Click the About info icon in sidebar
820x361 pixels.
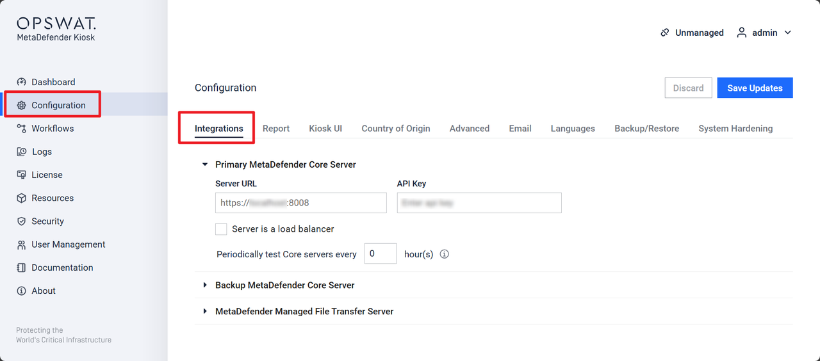21,291
